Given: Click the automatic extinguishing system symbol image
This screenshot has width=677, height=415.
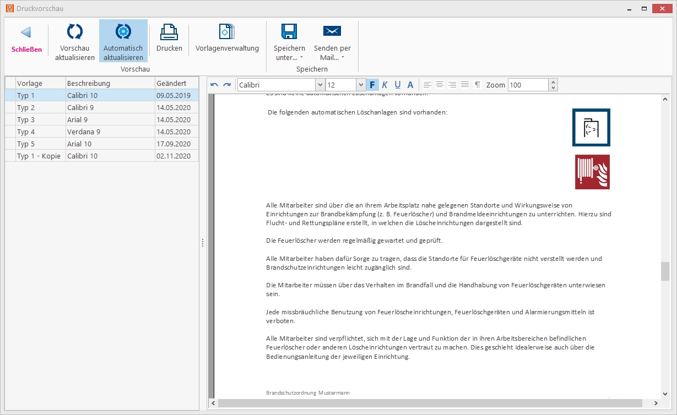Looking at the screenshot, I should click(x=591, y=127).
